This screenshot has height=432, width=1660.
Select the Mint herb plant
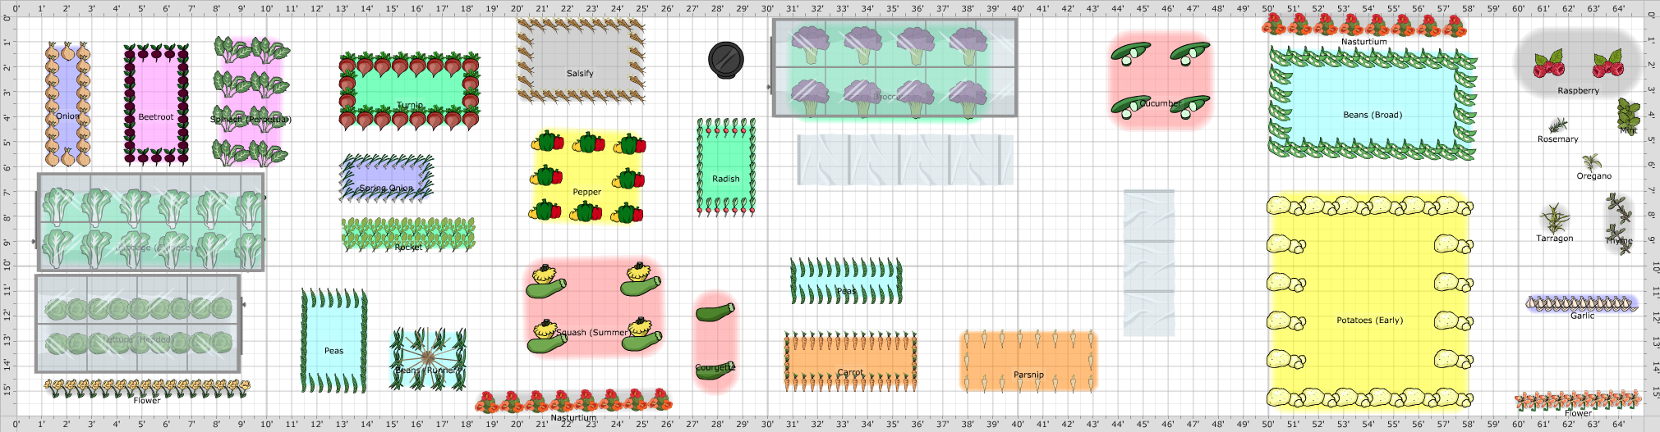pos(1629,116)
